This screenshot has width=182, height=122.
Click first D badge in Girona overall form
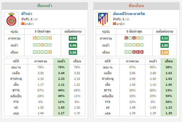coord(35,38)
